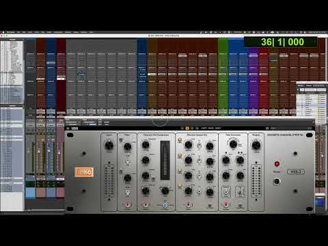Enable the first Passive EQ band button
Image resolution: width=328 pixels, height=246 pixels.
coord(180,140)
